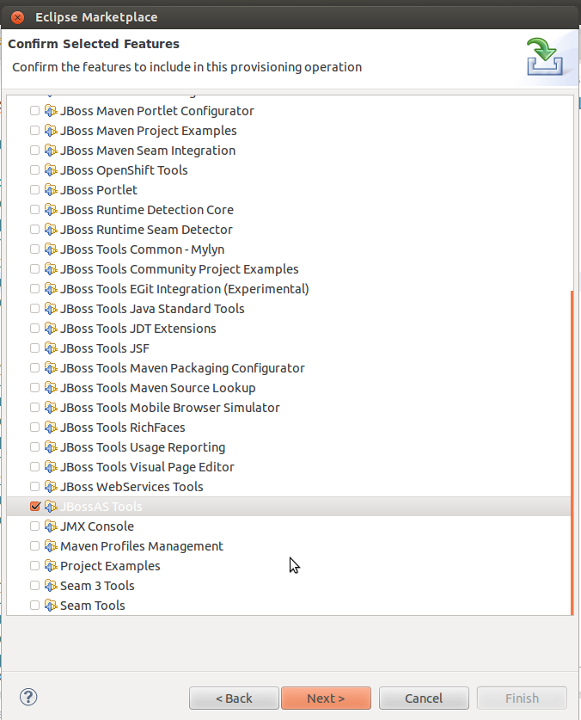Open the help question mark icon
Screen dimensions: 581x720
coord(28,697)
